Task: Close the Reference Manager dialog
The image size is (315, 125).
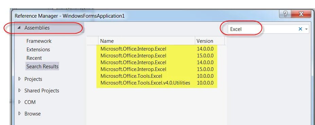Action: click(301, 14)
